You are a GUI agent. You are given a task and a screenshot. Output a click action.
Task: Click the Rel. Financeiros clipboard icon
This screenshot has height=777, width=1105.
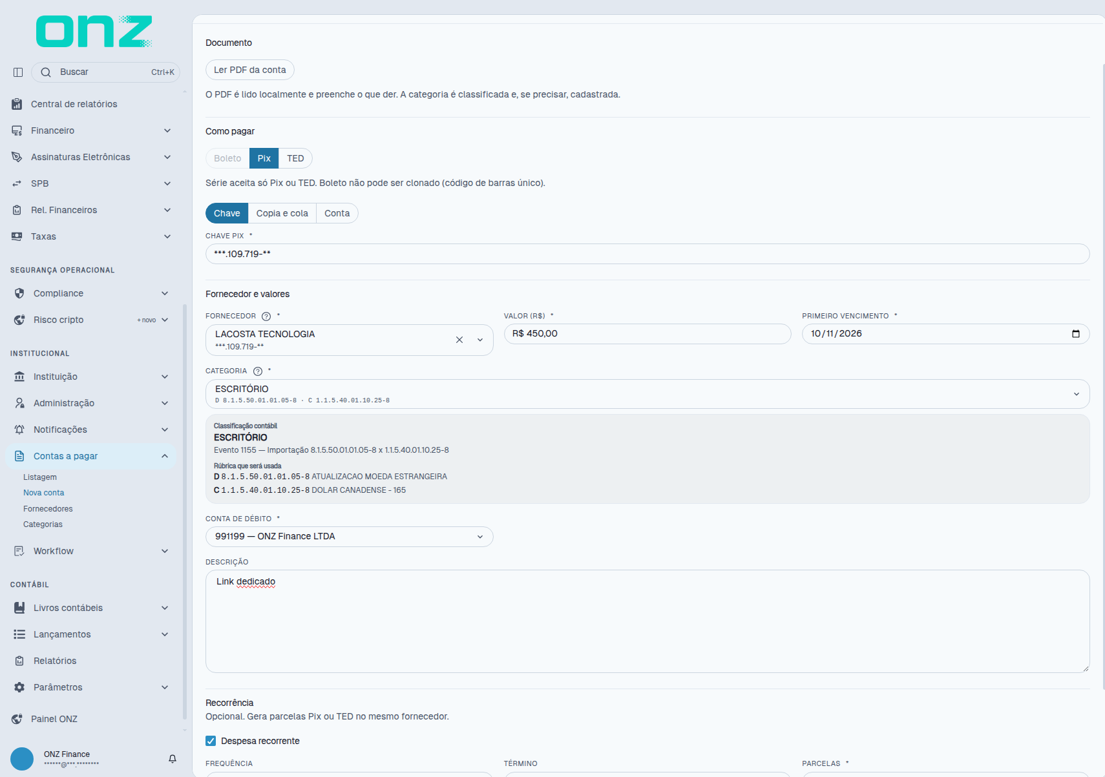tap(17, 210)
